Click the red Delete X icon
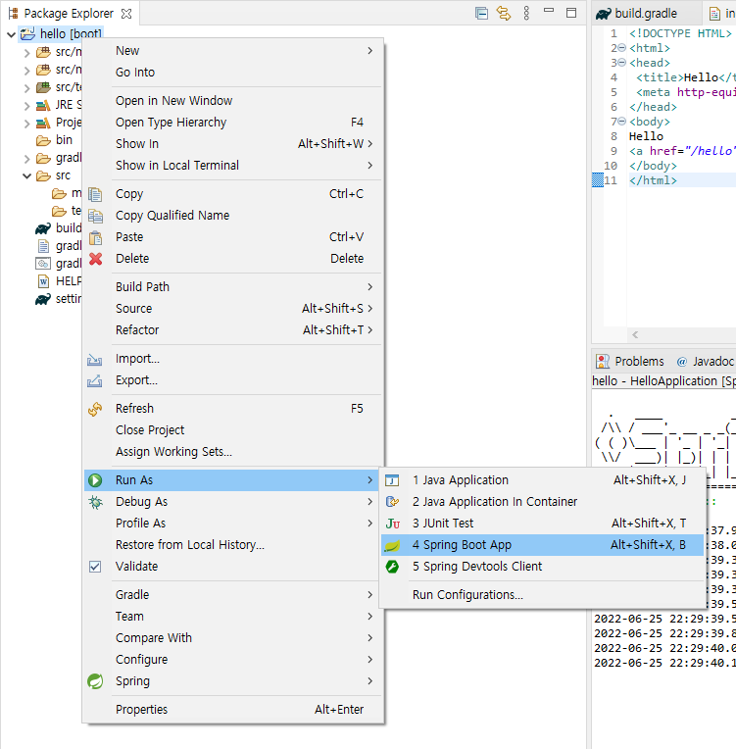 (x=95, y=259)
